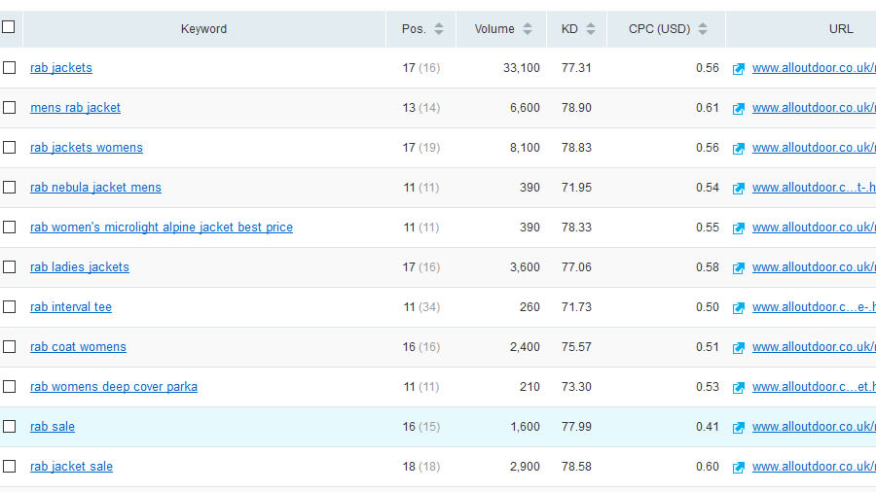The width and height of the screenshot is (876, 492).
Task: Open the rab coat womens keyword link
Action: pos(78,346)
